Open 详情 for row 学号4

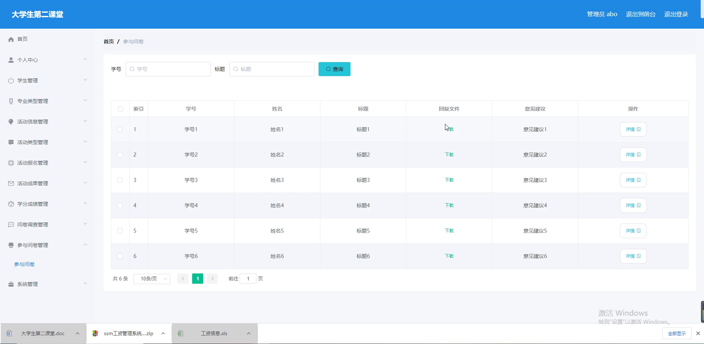[633, 205]
